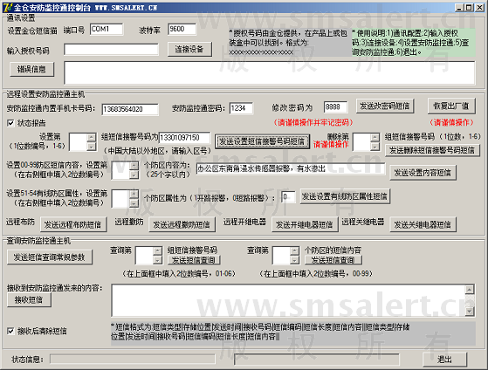Image resolution: width=488 pixels, height=370 pixels.
Task: Click the 接收短信 button
Action: pos(29,299)
